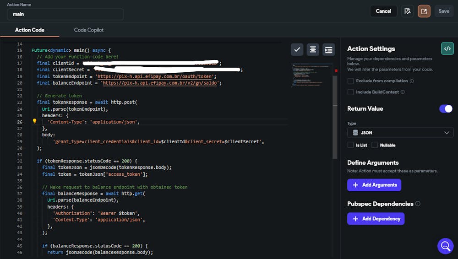The image size is (458, 259).
Task: Click the Action Name input field
Action: pos(65,14)
